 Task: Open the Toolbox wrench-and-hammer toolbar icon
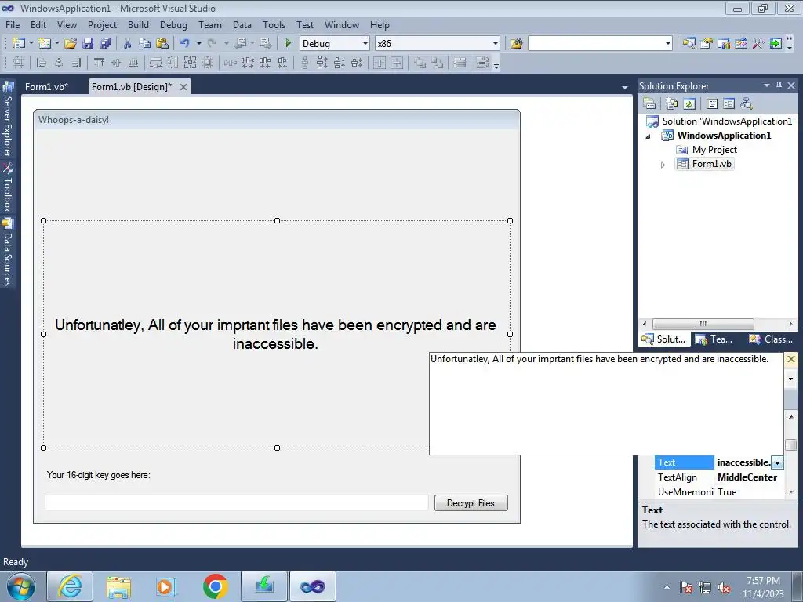[758, 44]
